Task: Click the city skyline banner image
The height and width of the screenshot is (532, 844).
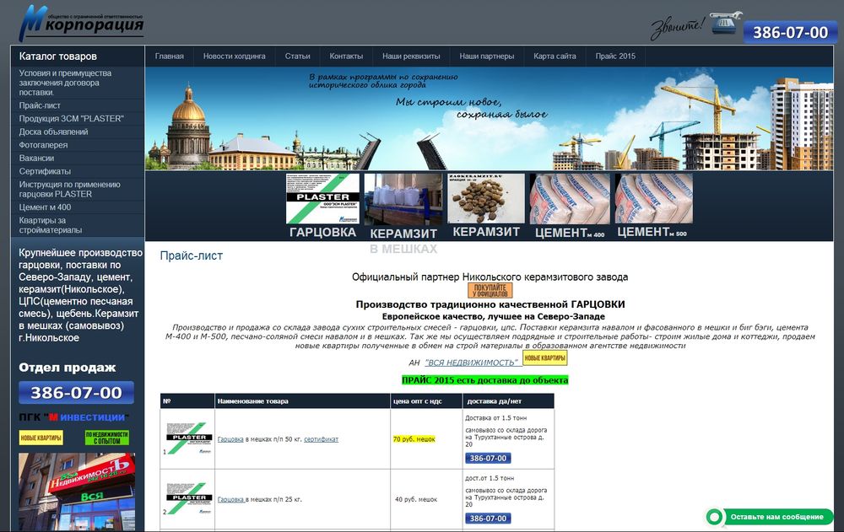Action: [x=489, y=118]
